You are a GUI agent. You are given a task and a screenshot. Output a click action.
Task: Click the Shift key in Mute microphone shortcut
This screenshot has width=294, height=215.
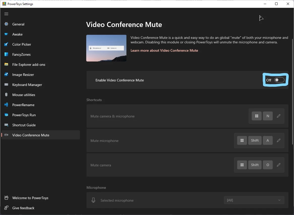[x=255, y=140]
